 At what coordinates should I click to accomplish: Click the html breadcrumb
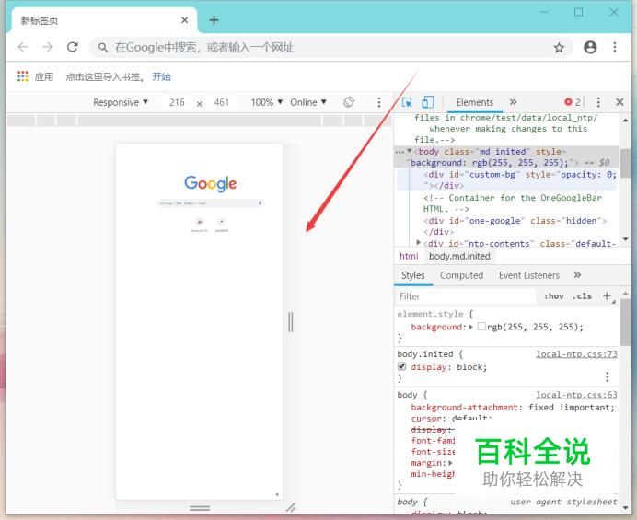coord(409,257)
